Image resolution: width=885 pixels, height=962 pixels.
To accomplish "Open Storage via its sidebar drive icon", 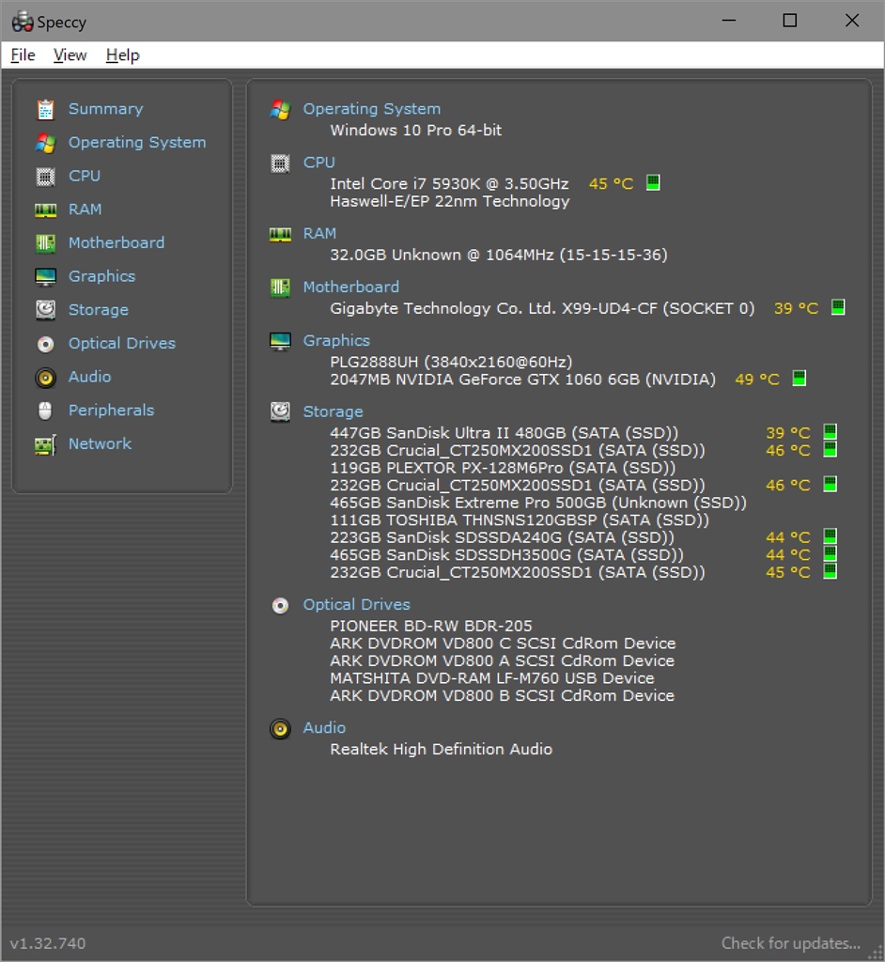I will pos(45,310).
